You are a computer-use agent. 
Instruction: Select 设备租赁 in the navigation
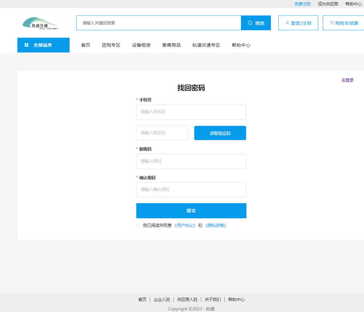[141, 45]
